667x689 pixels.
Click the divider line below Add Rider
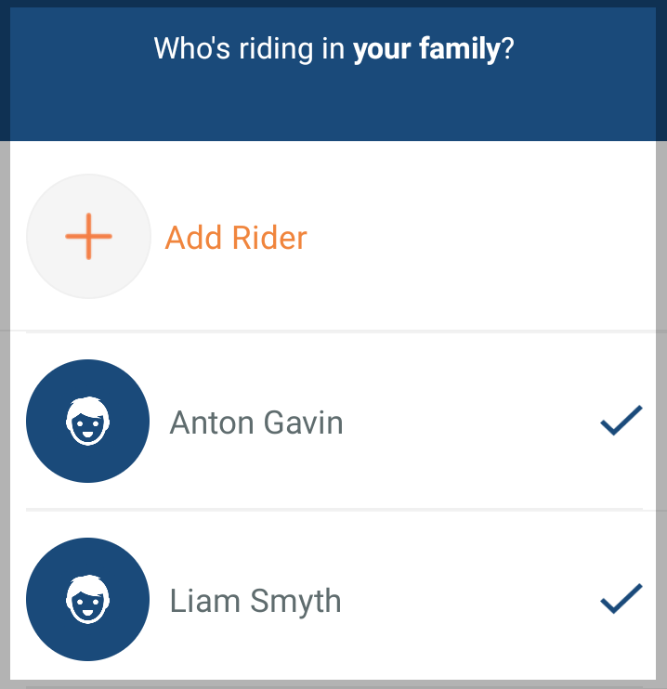point(334,331)
